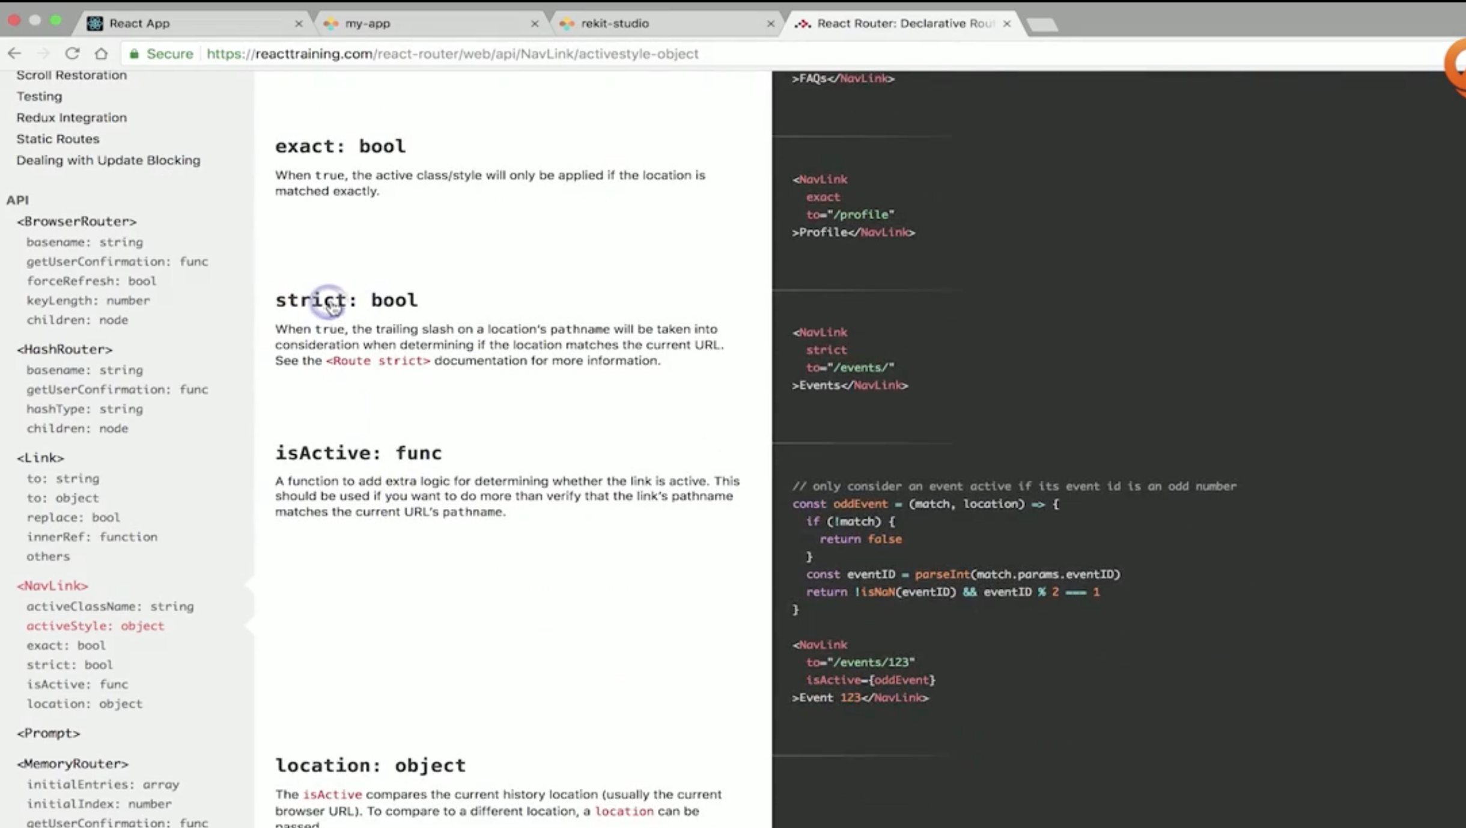The height and width of the screenshot is (828, 1466).
Task: Select the Prompt API entry
Action: (x=48, y=733)
